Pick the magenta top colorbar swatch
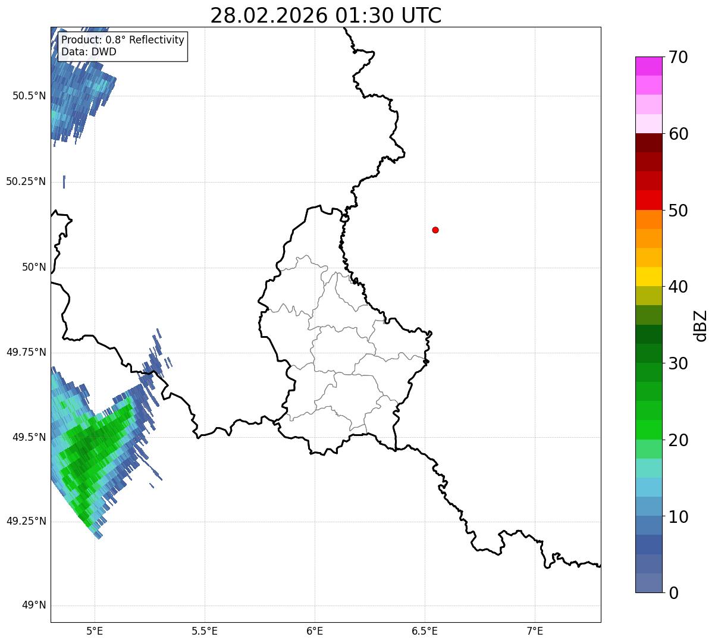Image resolution: width=715 pixels, height=643 pixels. [x=648, y=66]
